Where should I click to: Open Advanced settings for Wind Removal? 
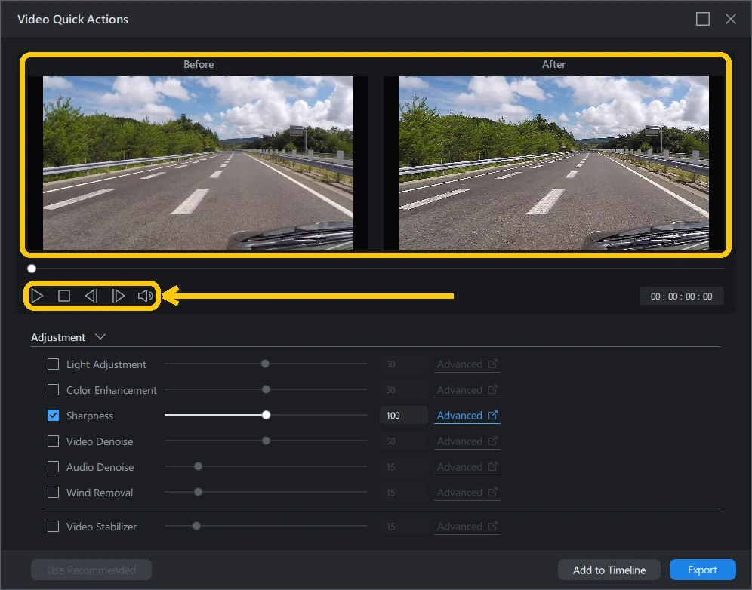(x=467, y=492)
